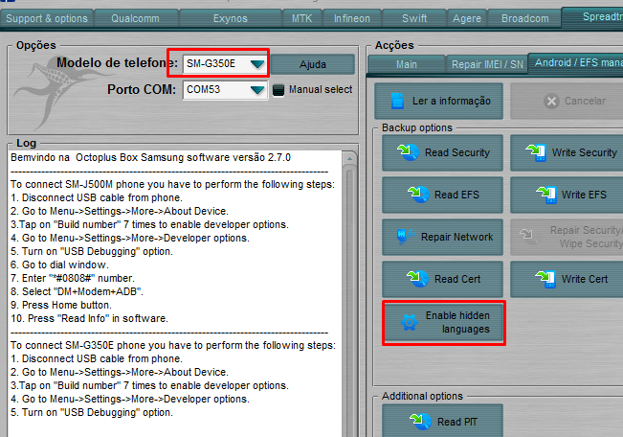The width and height of the screenshot is (623, 437).
Task: Click the Write Security button label
Action: tap(584, 152)
